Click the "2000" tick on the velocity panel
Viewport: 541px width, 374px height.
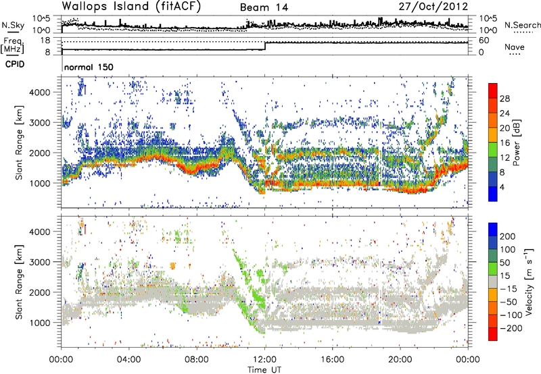tap(39, 292)
